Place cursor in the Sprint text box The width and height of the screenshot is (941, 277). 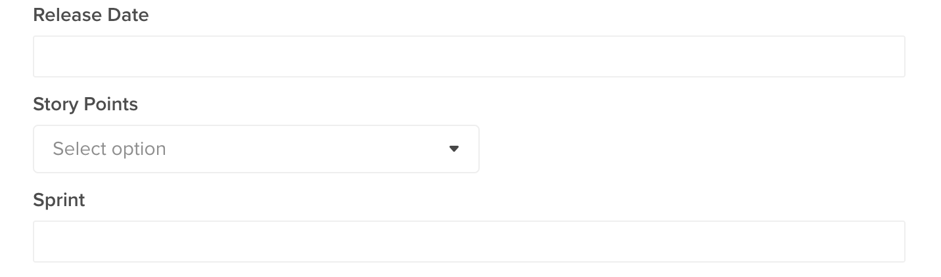point(469,242)
